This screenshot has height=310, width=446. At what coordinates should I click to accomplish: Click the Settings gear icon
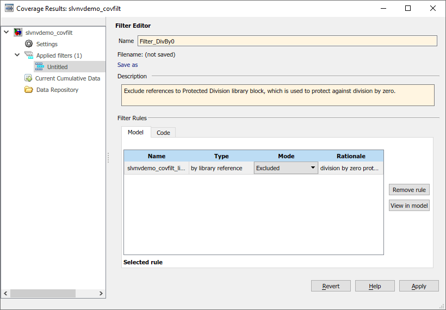29,44
